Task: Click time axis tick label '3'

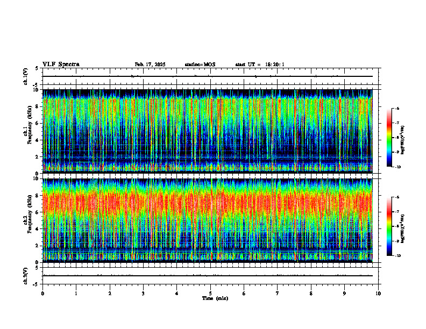Action: pyautogui.click(x=143, y=294)
